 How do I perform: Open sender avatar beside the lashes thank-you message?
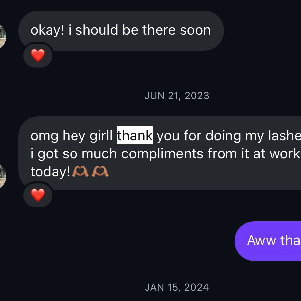tap(3, 176)
